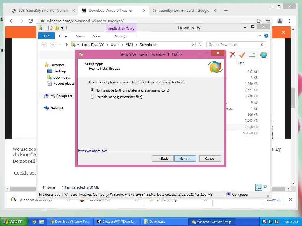Select the 2,568 KB file row

[x=242, y=127]
